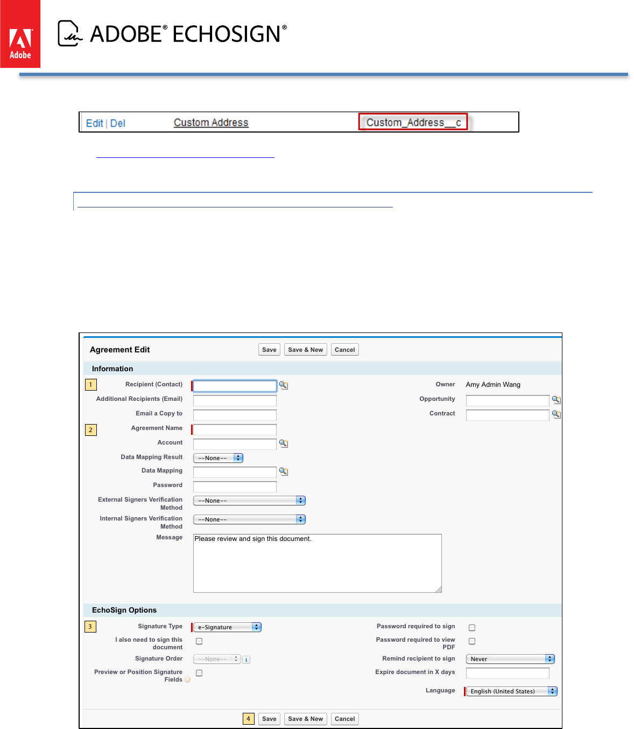Check Password required to sign
Image resolution: width=634 pixels, height=729 pixels.
click(x=472, y=628)
